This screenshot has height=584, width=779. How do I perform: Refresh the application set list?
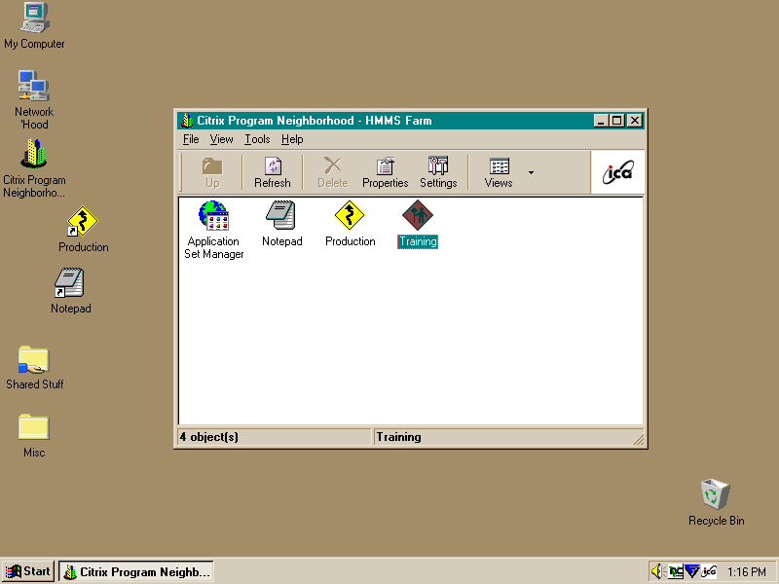click(x=273, y=172)
